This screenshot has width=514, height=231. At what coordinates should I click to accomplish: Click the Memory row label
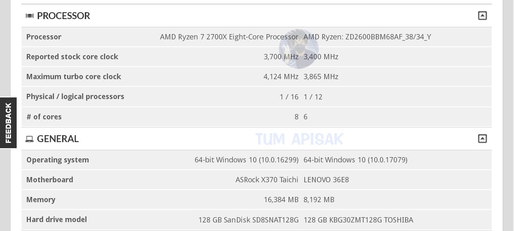point(41,200)
